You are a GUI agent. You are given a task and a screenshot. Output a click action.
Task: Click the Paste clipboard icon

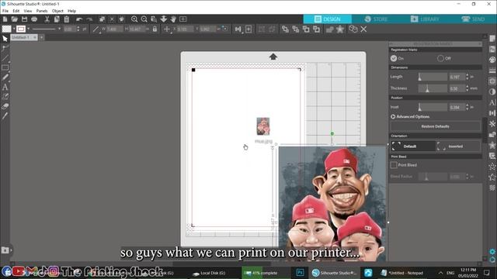(67, 19)
